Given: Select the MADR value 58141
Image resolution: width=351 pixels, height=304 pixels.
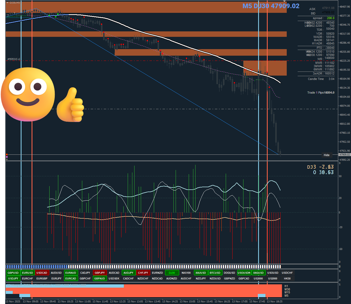Looking at the screenshot, I should [330, 40].
